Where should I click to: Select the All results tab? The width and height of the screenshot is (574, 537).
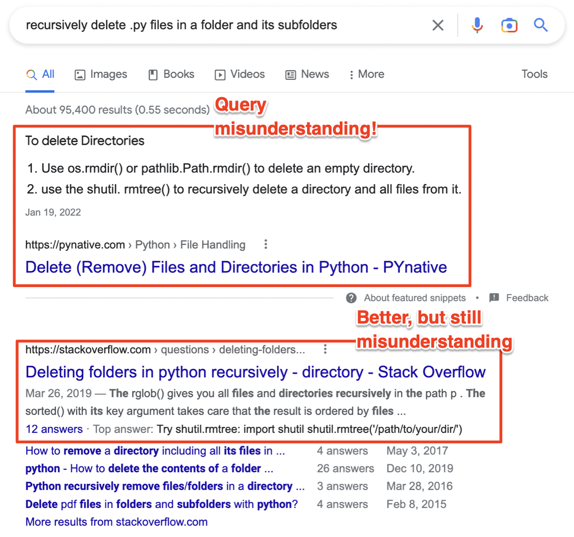[x=40, y=74]
